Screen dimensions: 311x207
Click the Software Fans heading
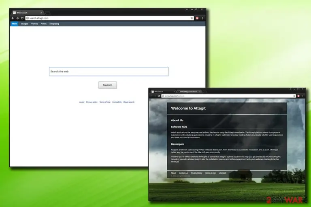[179, 127]
